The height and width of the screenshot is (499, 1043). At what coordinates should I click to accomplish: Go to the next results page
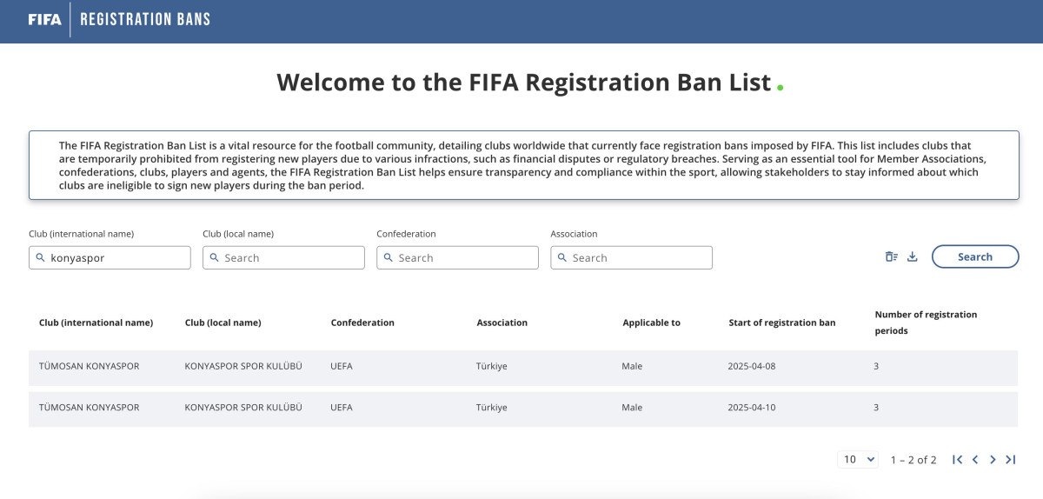tap(993, 460)
